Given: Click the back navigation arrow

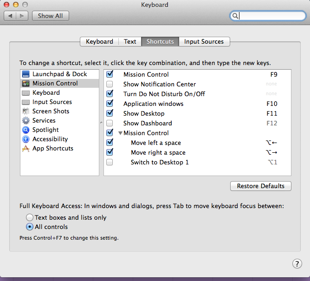Looking at the screenshot, I should click(11, 16).
